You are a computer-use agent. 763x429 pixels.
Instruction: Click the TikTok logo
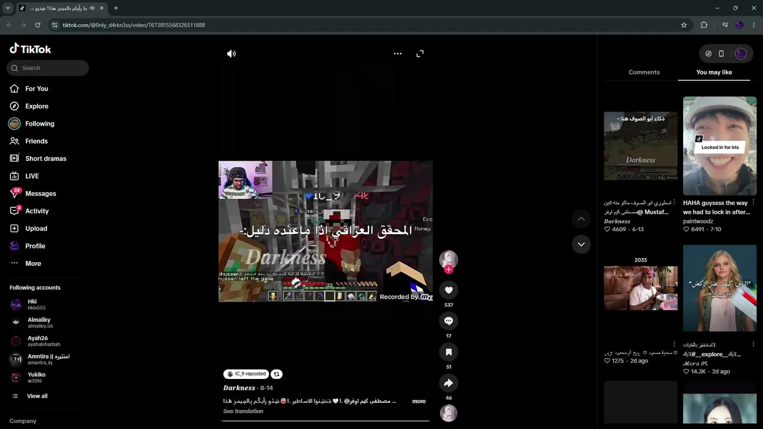[30, 49]
